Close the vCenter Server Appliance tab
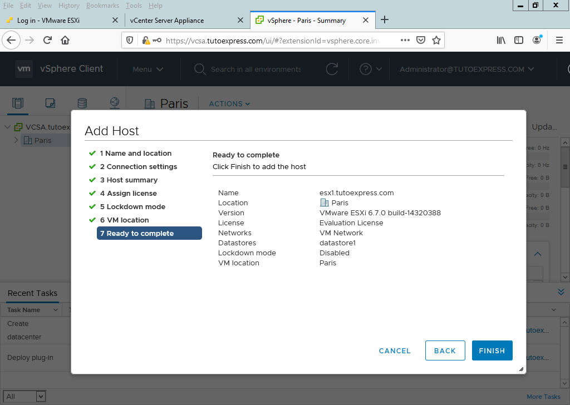This screenshot has width=570, height=405. (x=240, y=20)
